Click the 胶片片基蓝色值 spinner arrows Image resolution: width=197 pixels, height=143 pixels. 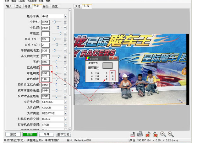click(65, 96)
